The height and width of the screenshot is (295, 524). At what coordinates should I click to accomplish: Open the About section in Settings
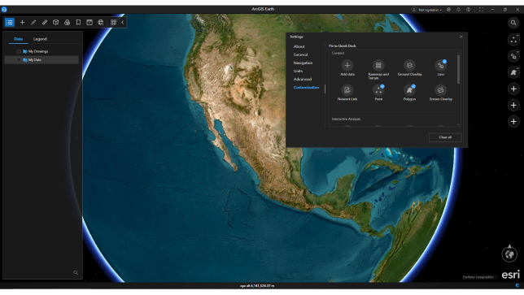tap(299, 46)
